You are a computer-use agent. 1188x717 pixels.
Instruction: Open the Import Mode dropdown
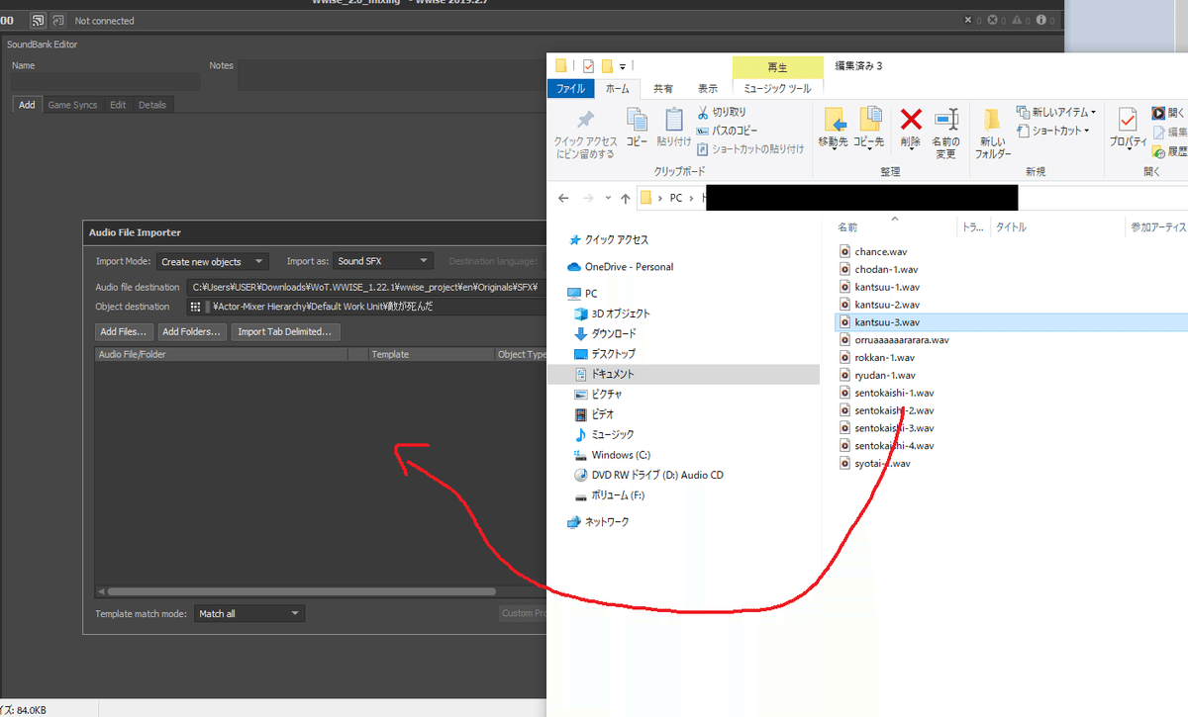(212, 261)
